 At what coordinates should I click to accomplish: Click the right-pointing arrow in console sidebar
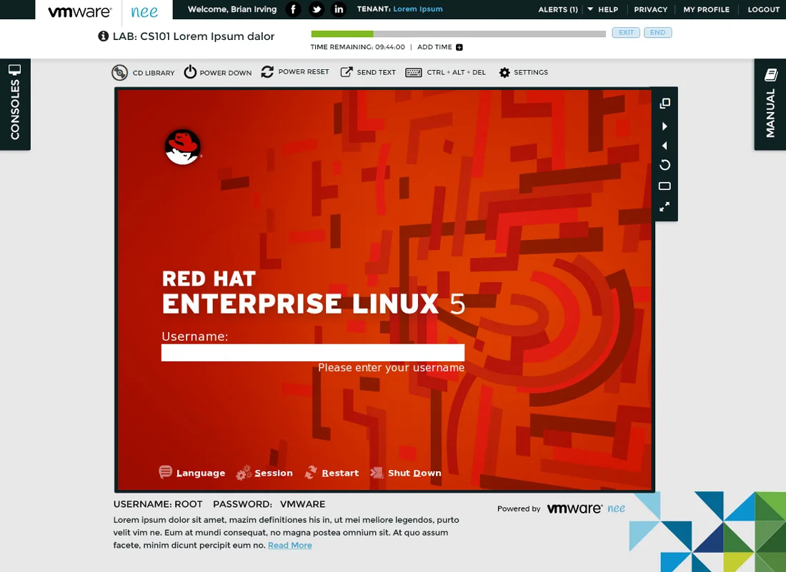click(665, 126)
